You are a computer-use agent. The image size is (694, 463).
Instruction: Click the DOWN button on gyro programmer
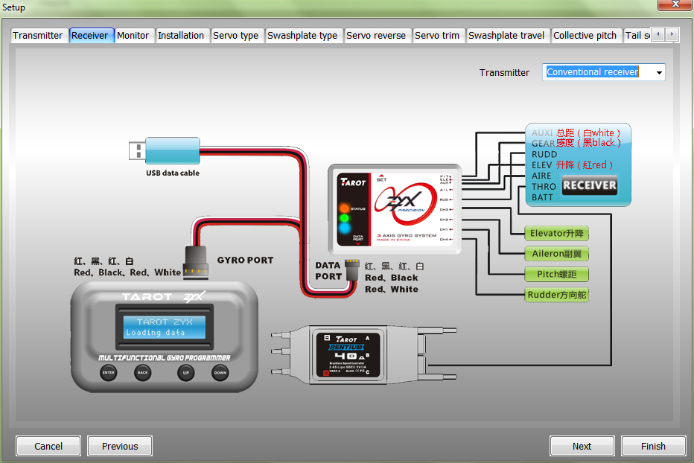220,372
